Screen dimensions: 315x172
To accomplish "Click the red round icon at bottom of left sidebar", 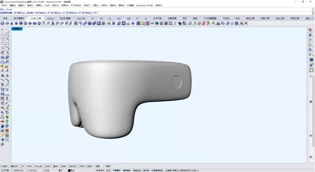I will click(x=2, y=144).
